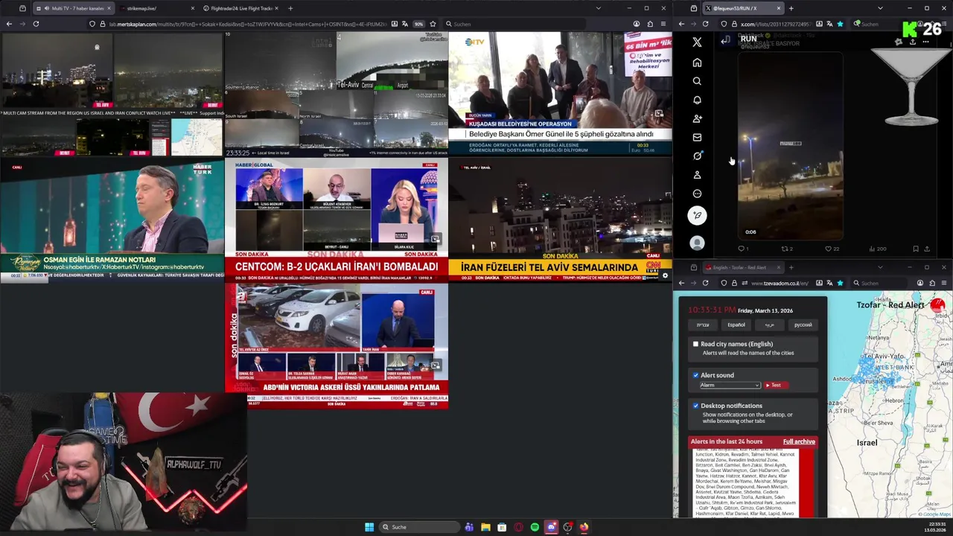Select the @fequeun53/RUN X tab

click(742, 8)
